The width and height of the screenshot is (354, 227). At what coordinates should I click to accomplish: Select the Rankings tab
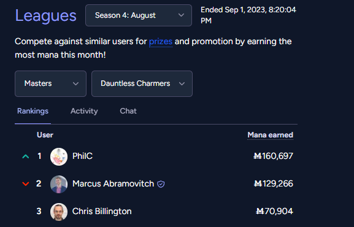[x=33, y=111]
